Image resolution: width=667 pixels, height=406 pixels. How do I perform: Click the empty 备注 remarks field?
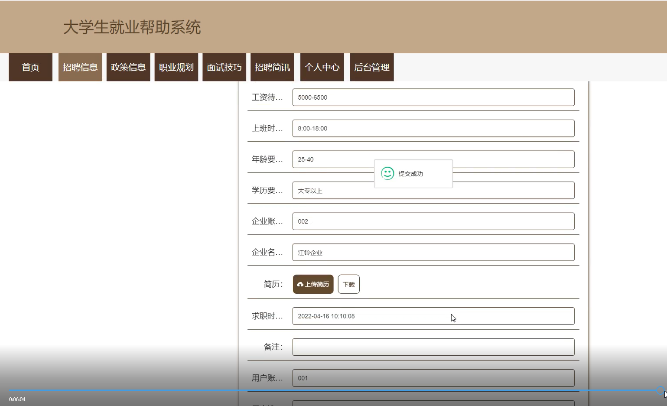tap(433, 347)
